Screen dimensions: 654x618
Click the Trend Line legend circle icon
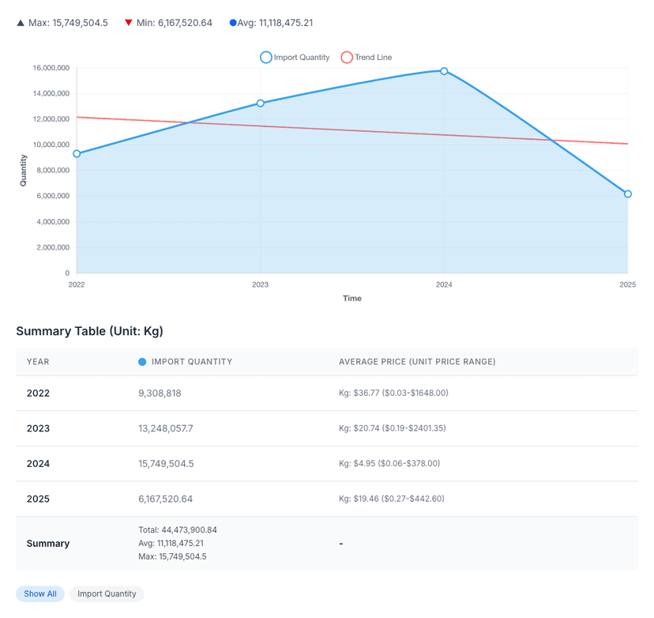pyautogui.click(x=348, y=57)
